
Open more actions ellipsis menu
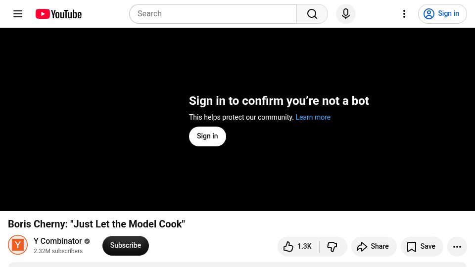pos(457,247)
